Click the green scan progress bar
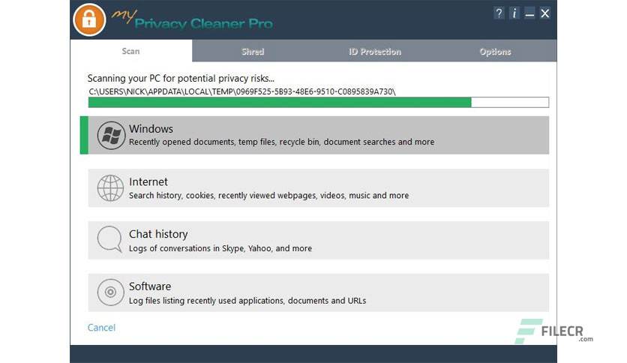Viewport: 627px width, 363px height. click(x=318, y=102)
